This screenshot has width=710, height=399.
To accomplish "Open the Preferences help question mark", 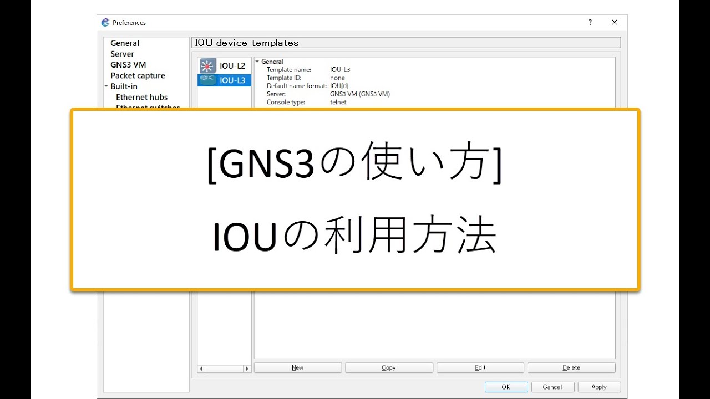I will 590,23.
